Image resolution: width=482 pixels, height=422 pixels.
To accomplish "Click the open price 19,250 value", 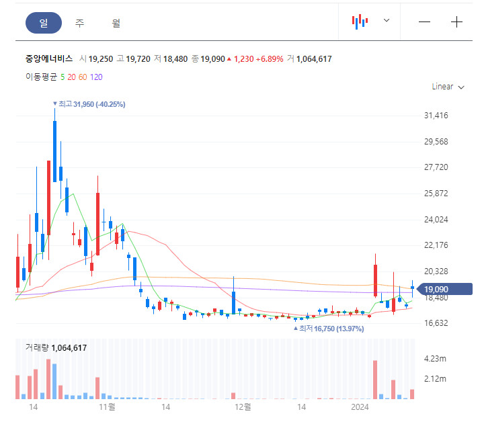I will [x=101, y=59].
